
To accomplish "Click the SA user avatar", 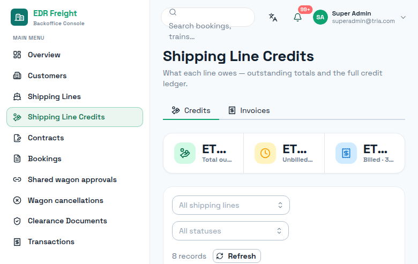I will 320,17.
